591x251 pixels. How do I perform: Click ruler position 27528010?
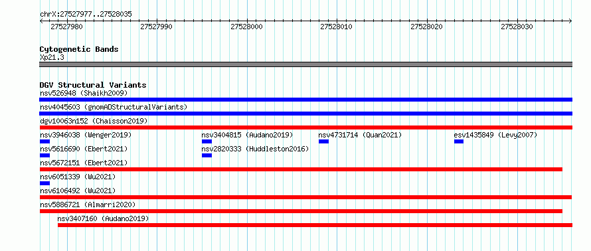pos(336,27)
